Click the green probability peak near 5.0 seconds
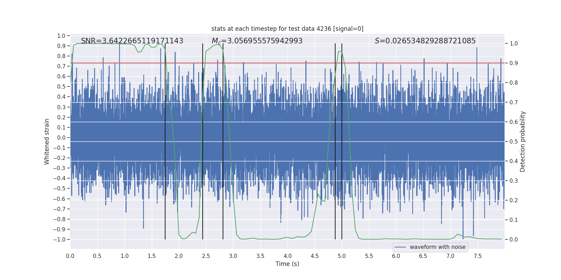Viewport: 561px width, 280px height. point(339,52)
